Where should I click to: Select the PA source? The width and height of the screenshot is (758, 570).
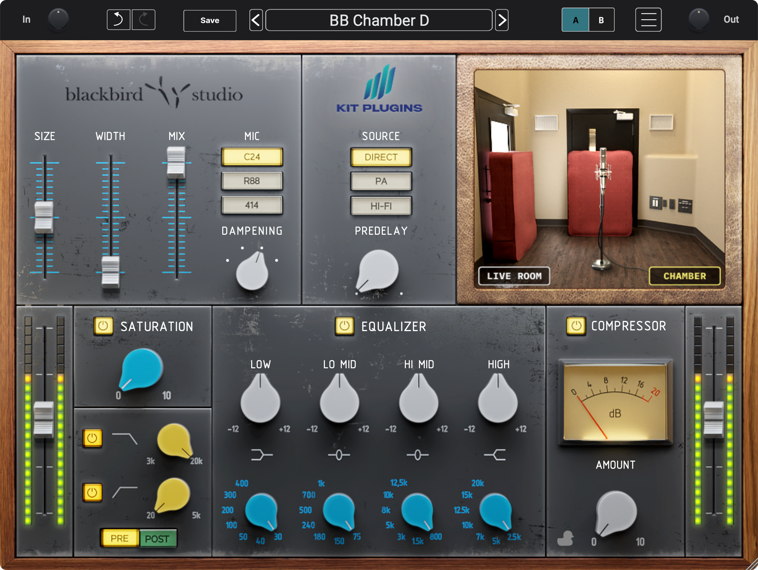(381, 181)
